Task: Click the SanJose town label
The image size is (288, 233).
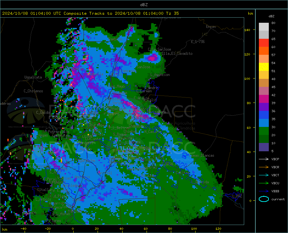Action: (x=143, y=67)
